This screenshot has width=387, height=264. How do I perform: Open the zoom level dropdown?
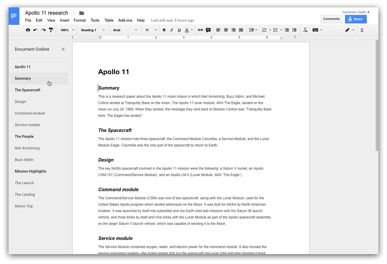[x=67, y=30]
